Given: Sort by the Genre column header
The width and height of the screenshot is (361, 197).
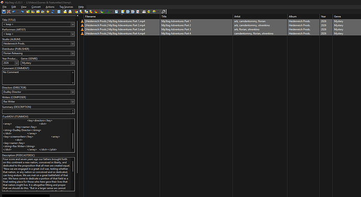Looking at the screenshot, I should (x=347, y=17).
